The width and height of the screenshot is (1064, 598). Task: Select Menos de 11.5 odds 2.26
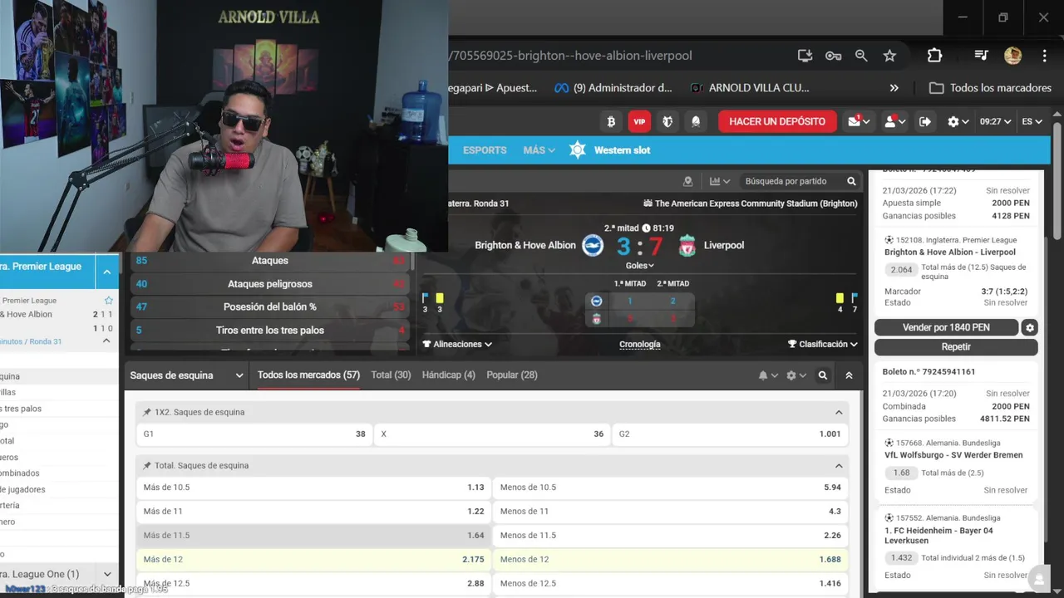(670, 536)
